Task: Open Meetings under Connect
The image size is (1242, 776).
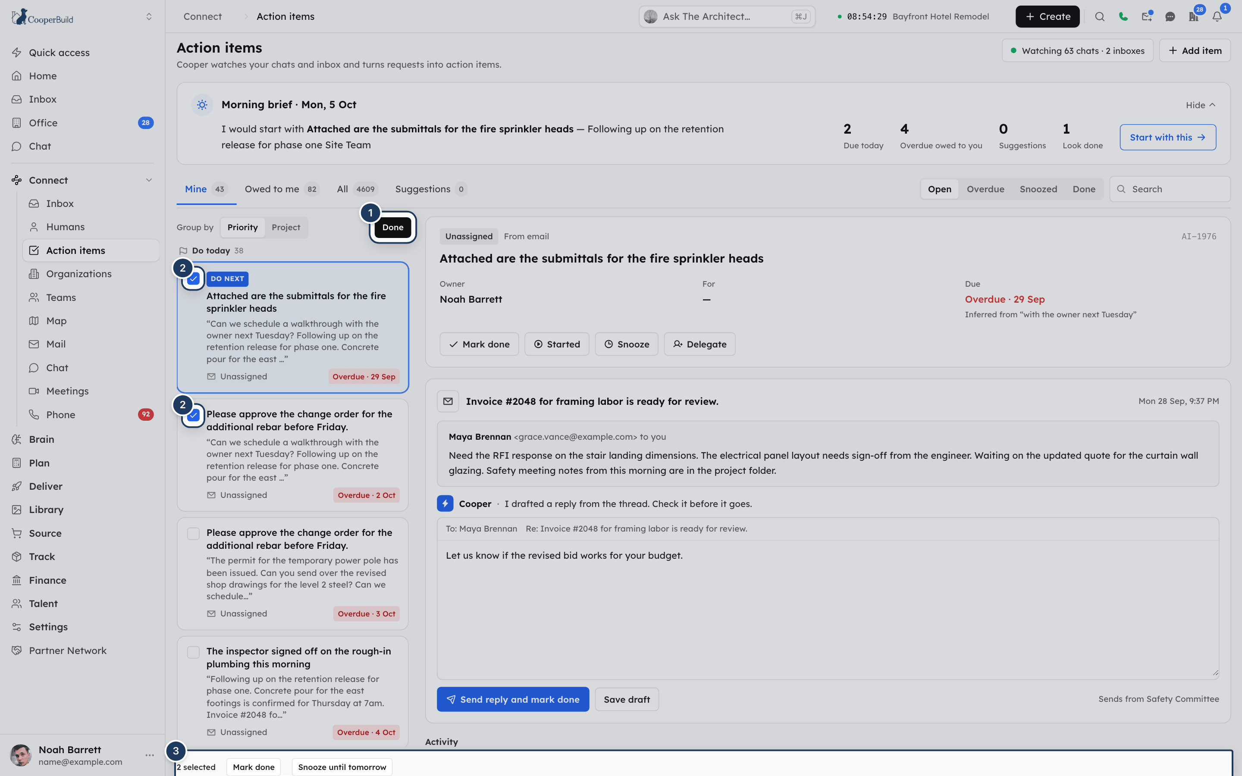Action: pyautogui.click(x=67, y=391)
